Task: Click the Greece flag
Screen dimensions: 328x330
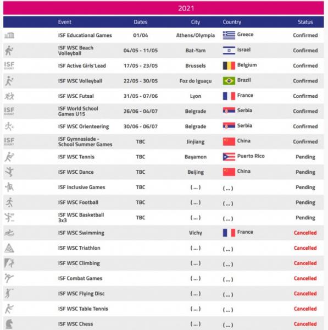Action: pyautogui.click(x=229, y=35)
